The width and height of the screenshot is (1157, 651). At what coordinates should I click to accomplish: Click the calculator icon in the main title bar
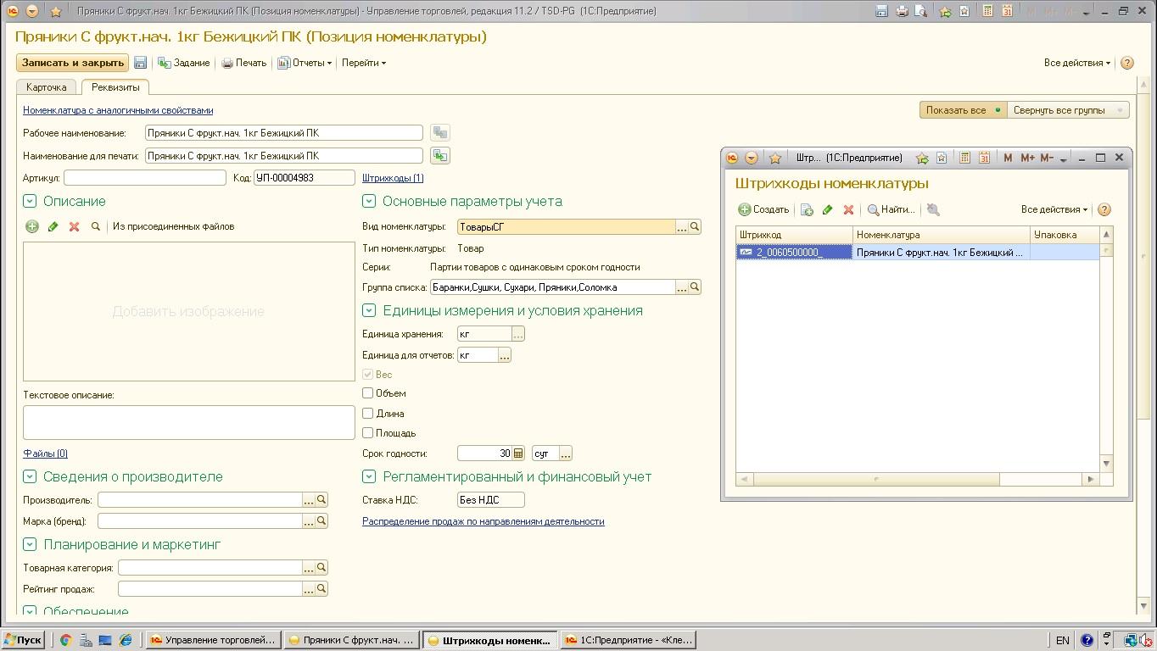pos(987,11)
